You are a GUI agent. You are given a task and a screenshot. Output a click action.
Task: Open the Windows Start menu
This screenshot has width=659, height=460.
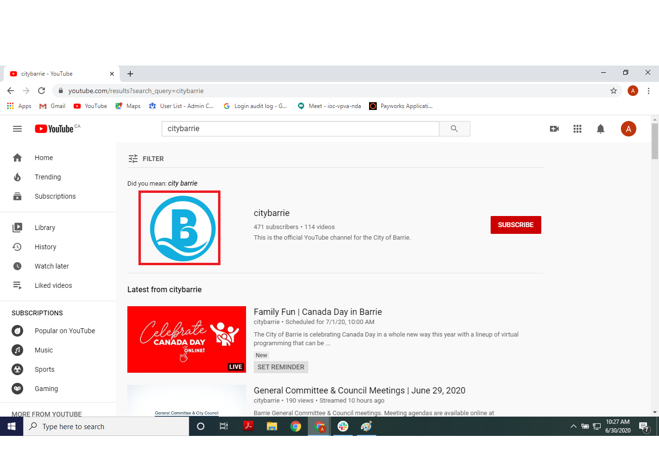click(12, 426)
